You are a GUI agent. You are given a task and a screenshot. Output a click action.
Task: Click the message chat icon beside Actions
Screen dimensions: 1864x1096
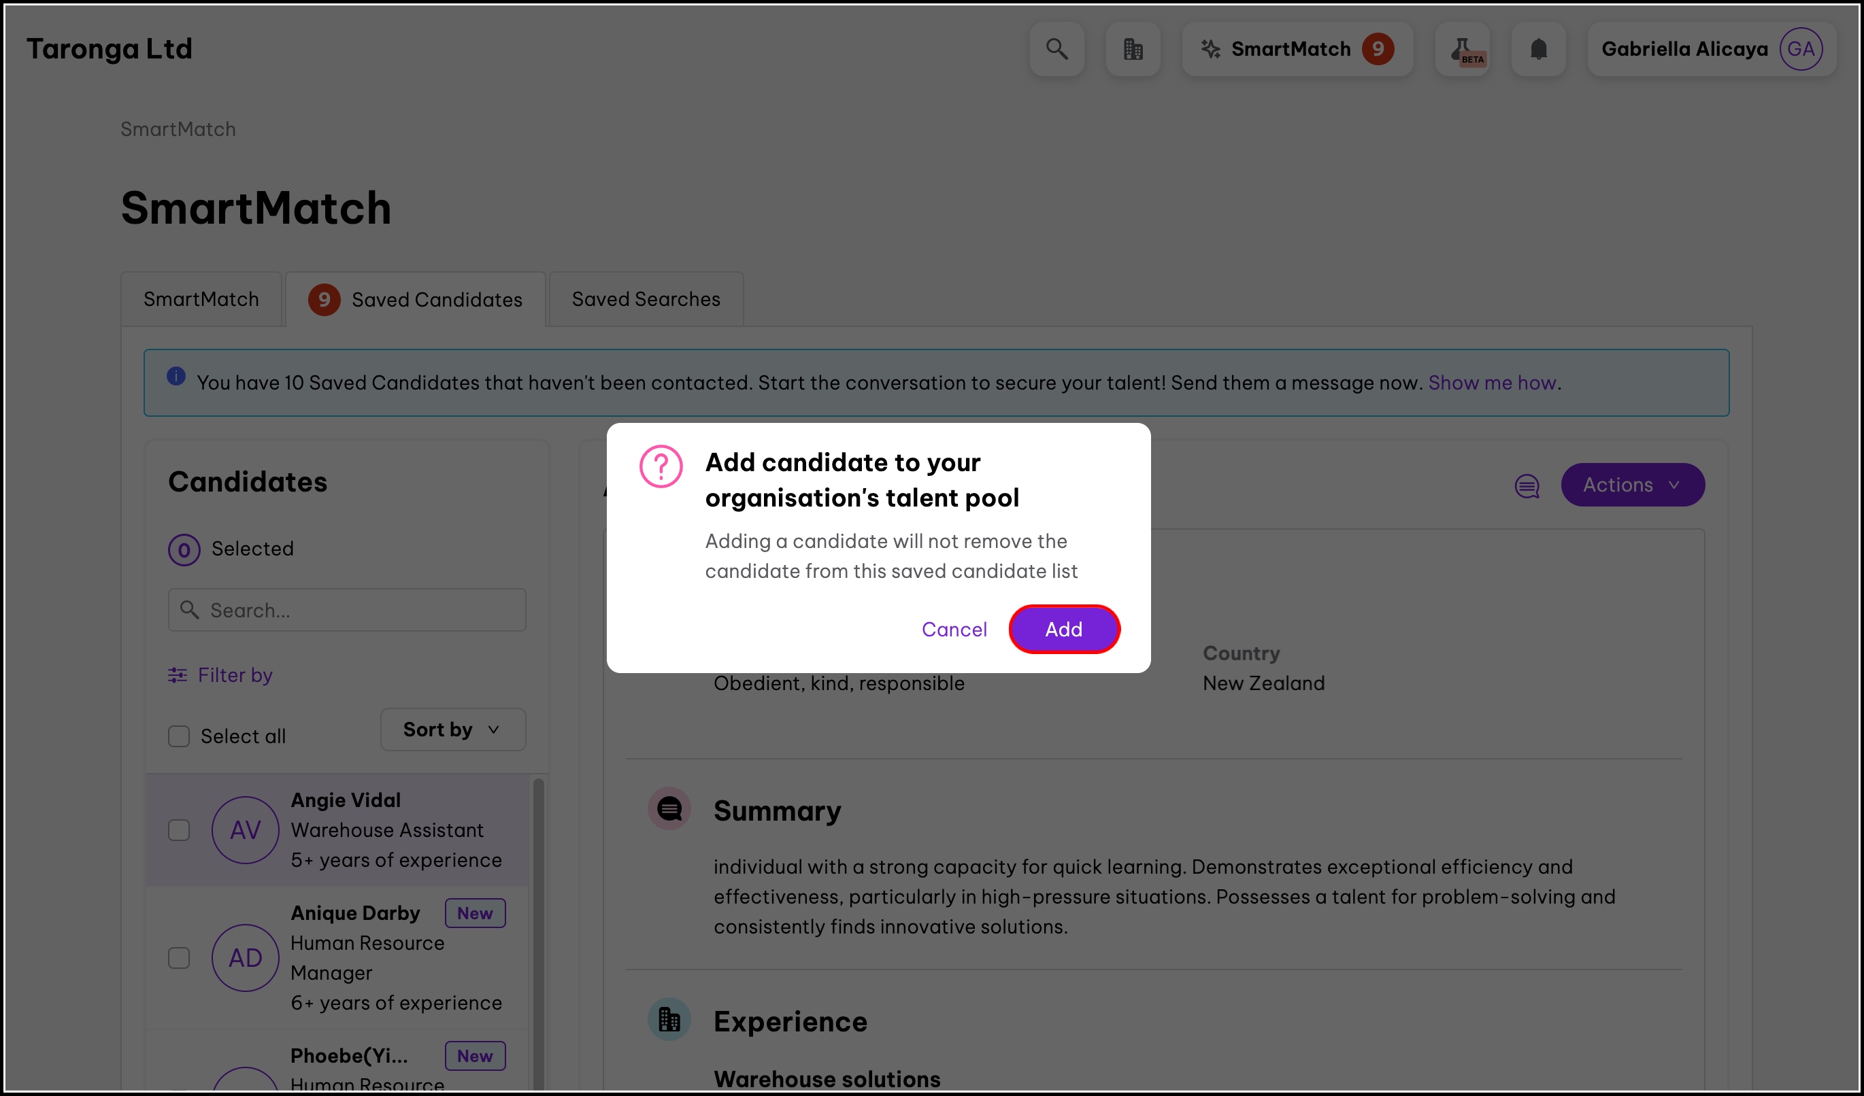pos(1527,485)
